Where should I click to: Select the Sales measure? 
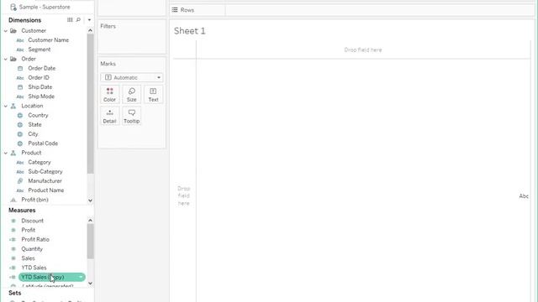pyautogui.click(x=28, y=258)
